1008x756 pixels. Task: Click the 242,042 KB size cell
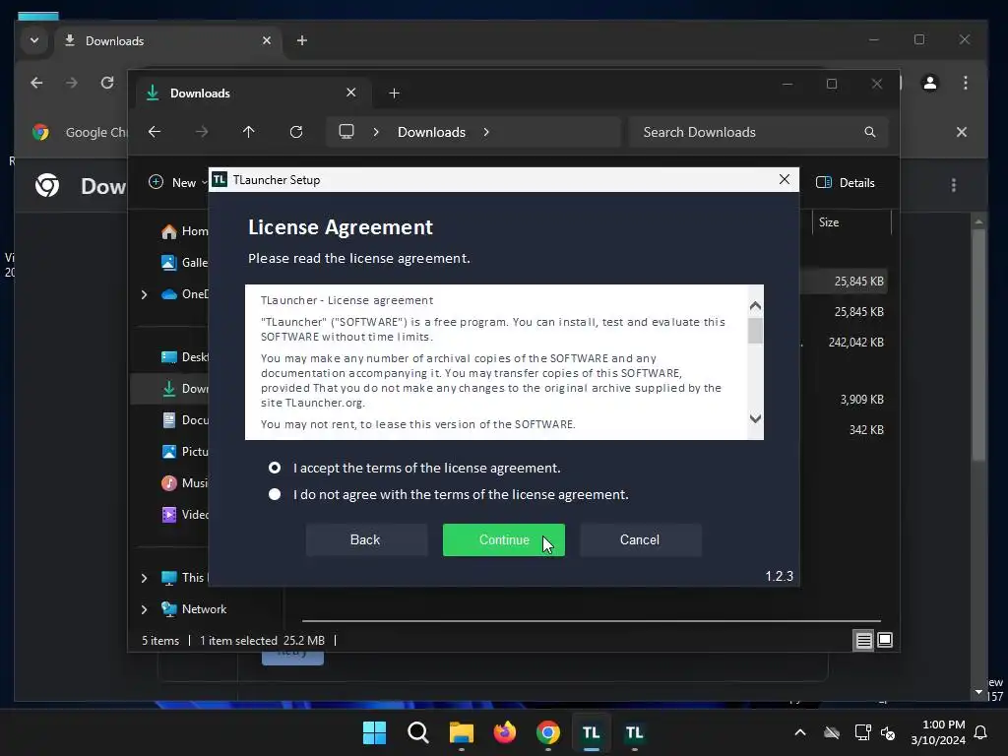pyautogui.click(x=855, y=342)
